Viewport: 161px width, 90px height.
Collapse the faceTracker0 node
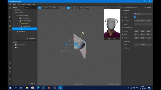[x=18, y=23]
